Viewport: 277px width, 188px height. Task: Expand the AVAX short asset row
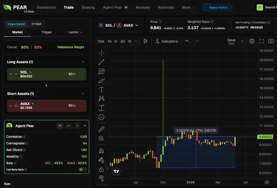pyautogui.click(x=11, y=106)
